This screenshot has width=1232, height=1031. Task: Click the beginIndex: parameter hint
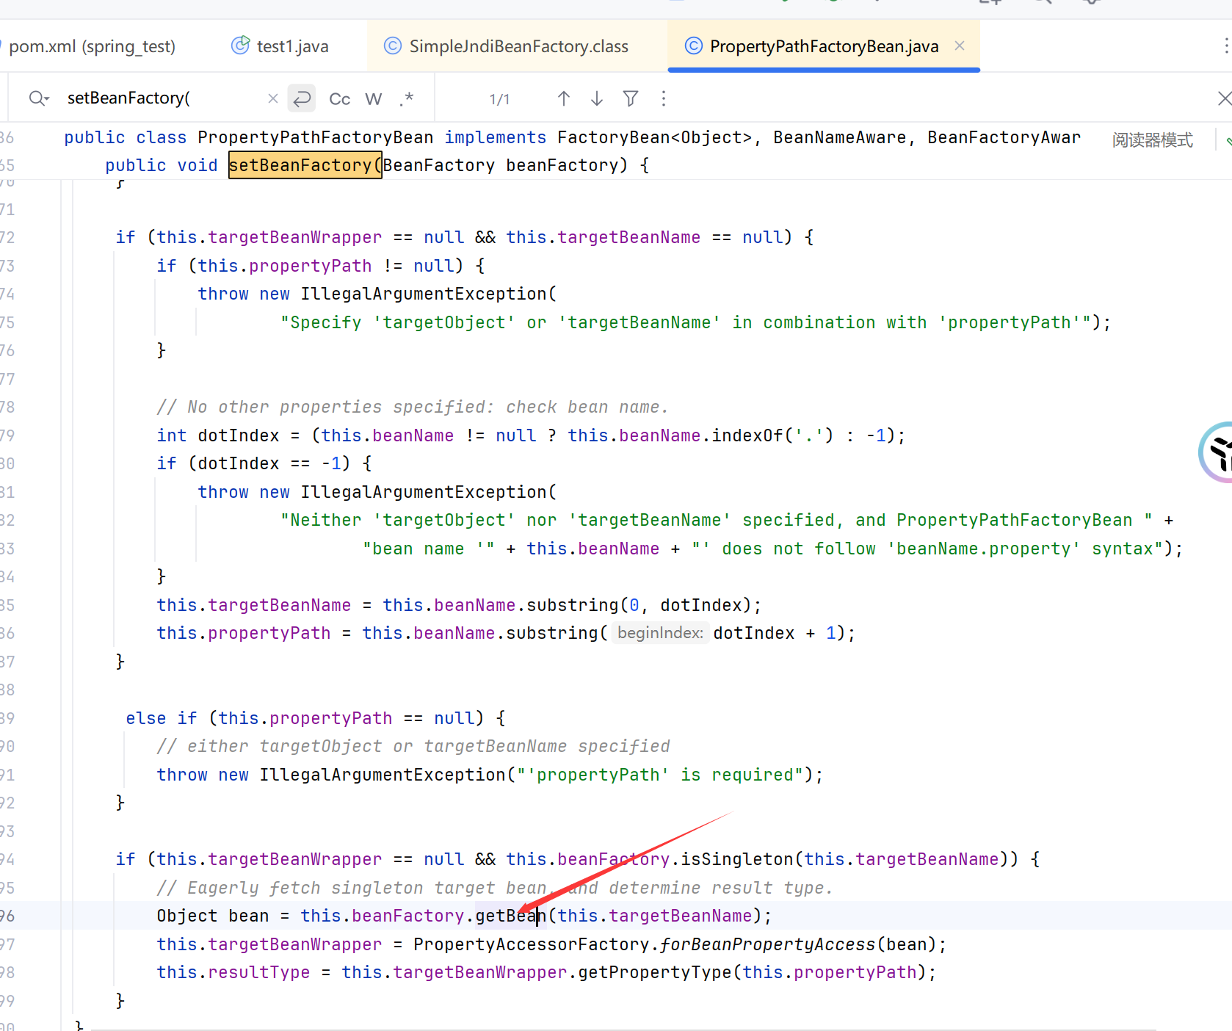click(x=660, y=633)
